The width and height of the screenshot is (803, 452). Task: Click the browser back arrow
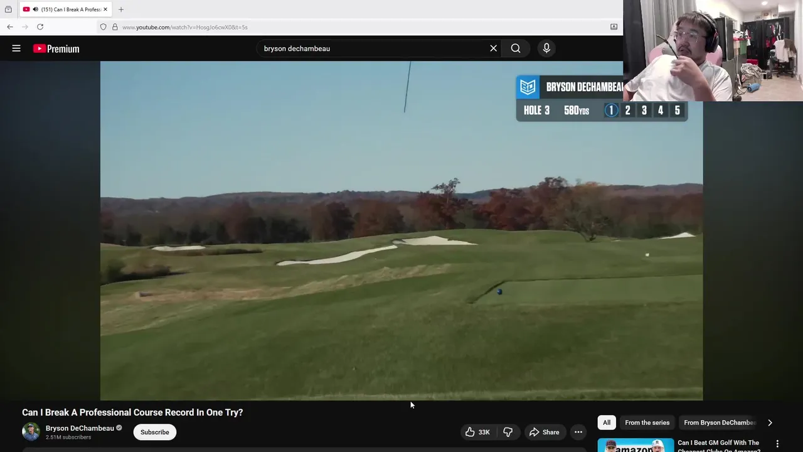(10, 27)
